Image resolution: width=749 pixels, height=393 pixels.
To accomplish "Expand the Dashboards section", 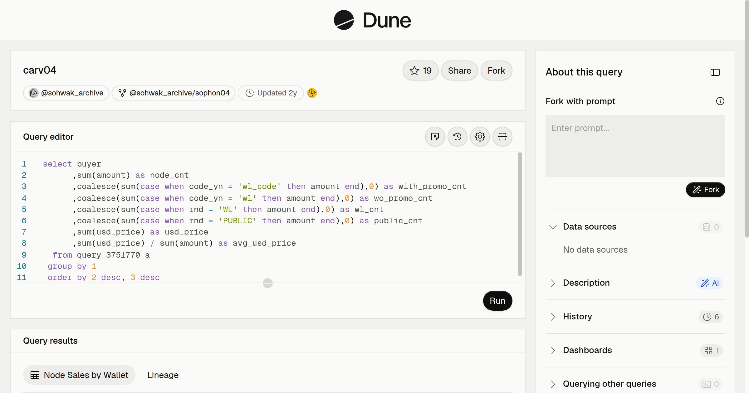I will tap(553, 350).
